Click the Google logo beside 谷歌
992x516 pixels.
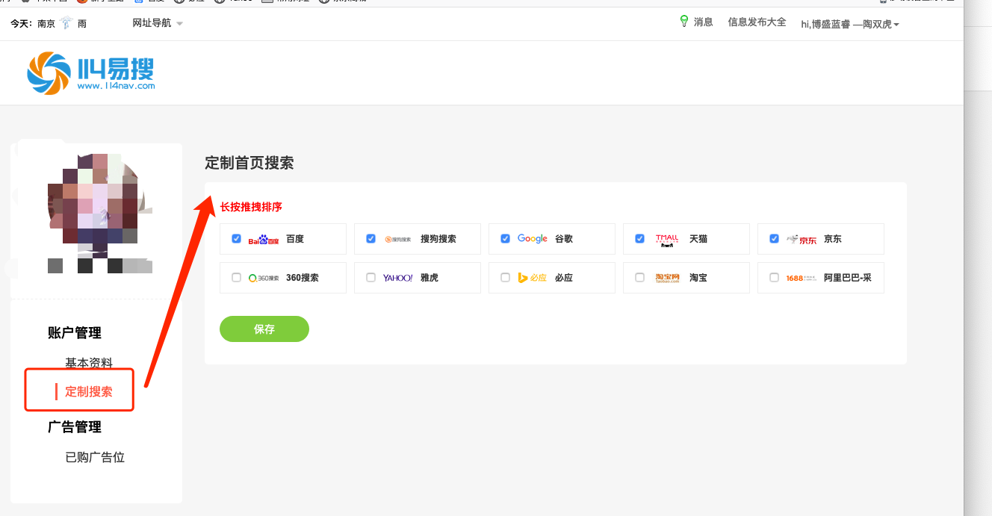533,239
